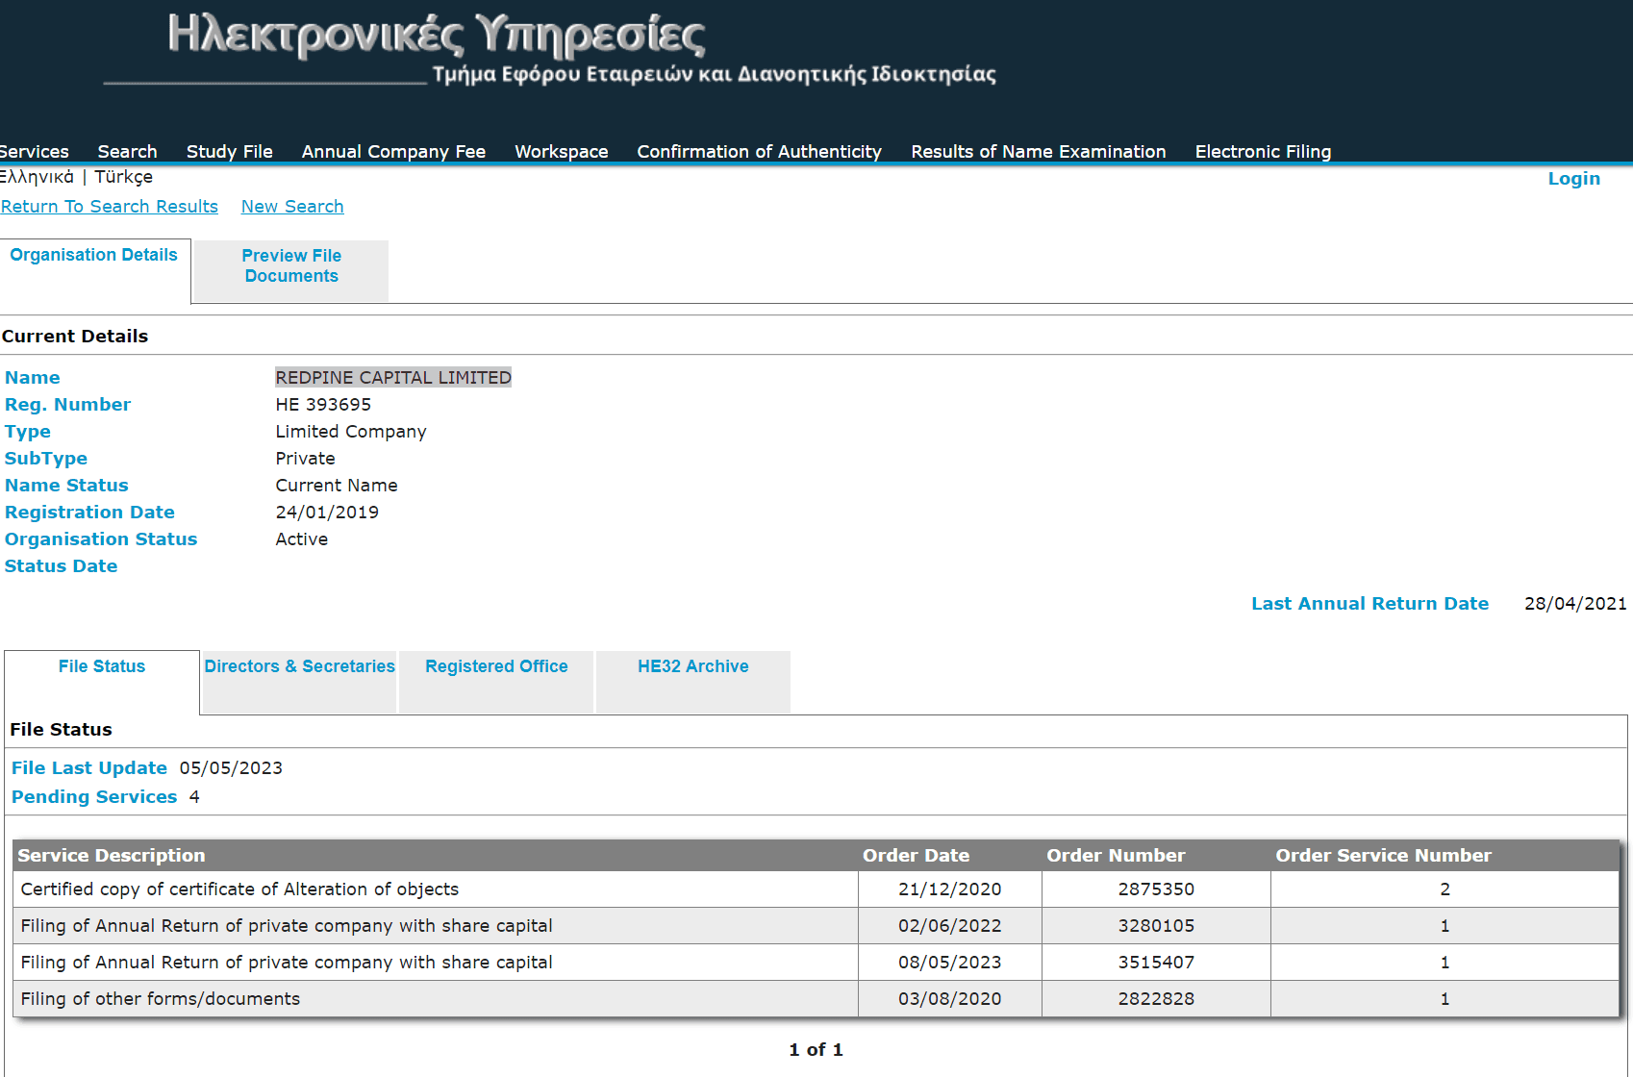Click the Current Name status value
The height and width of the screenshot is (1077, 1633).
coord(337,486)
